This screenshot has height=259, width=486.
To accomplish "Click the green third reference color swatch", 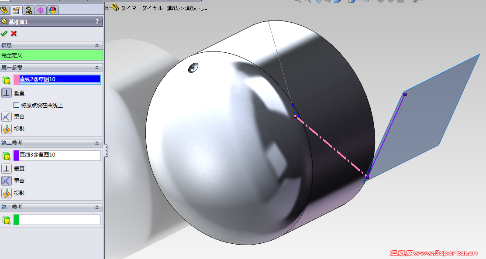I will [16, 220].
